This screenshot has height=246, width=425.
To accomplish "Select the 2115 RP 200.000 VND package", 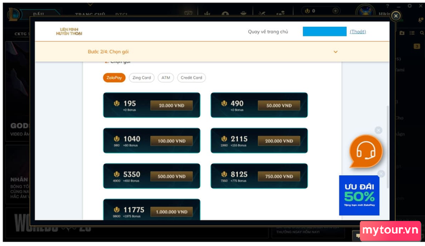I will pyautogui.click(x=259, y=140).
